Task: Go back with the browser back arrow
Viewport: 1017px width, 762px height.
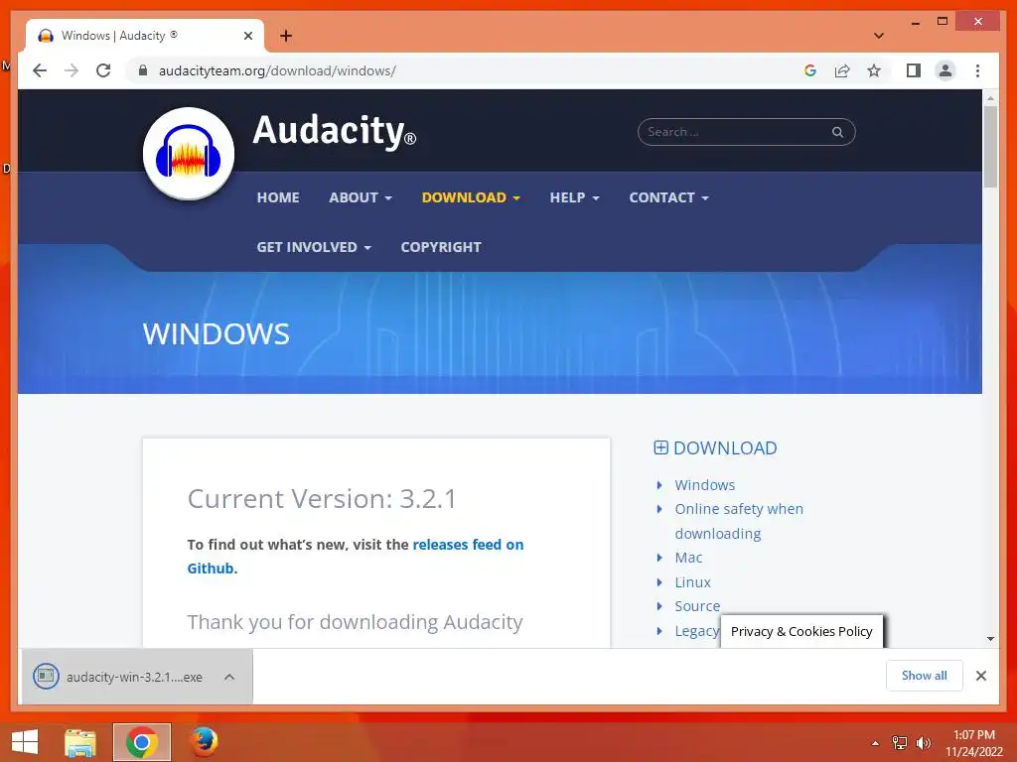Action: click(40, 70)
